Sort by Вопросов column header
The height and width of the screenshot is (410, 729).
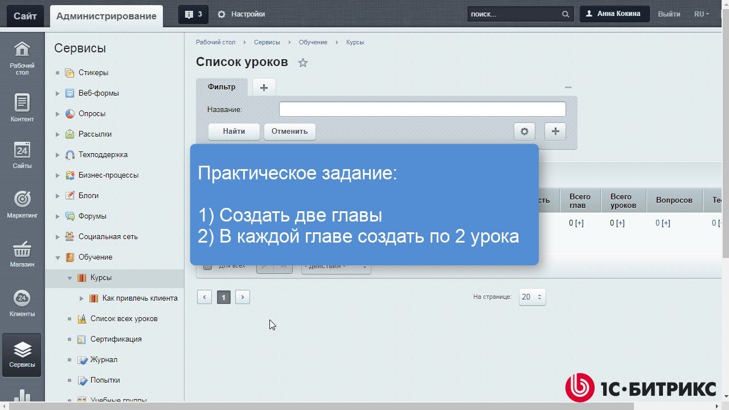point(674,200)
